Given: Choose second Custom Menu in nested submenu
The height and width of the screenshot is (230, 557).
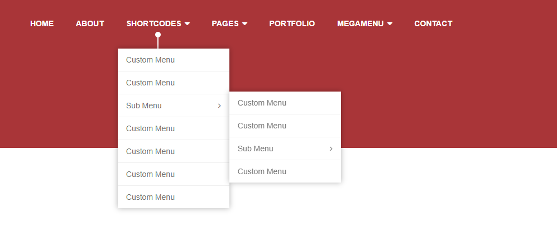Looking at the screenshot, I should (x=262, y=126).
